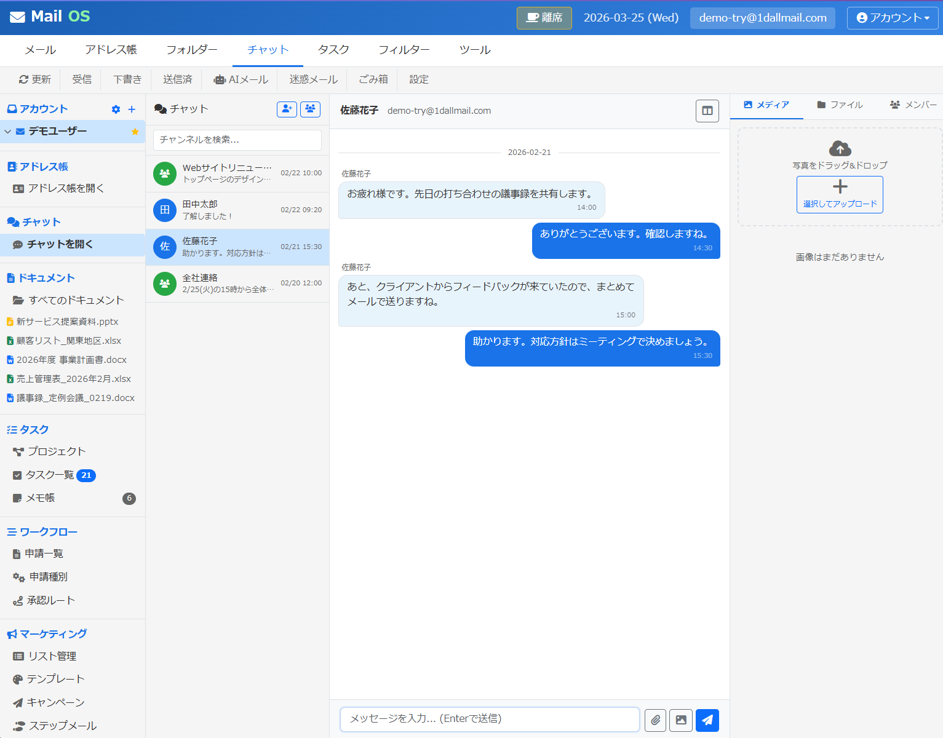Open the demo-try@1dallmail.com account selector
This screenshot has height=738, width=943.
pyautogui.click(x=762, y=17)
